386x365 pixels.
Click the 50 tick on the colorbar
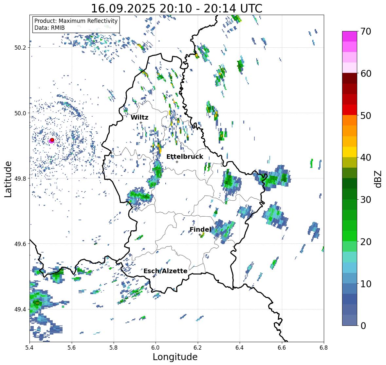366,115
